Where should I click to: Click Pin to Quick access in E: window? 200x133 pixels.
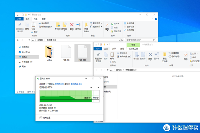tap(20, 28)
